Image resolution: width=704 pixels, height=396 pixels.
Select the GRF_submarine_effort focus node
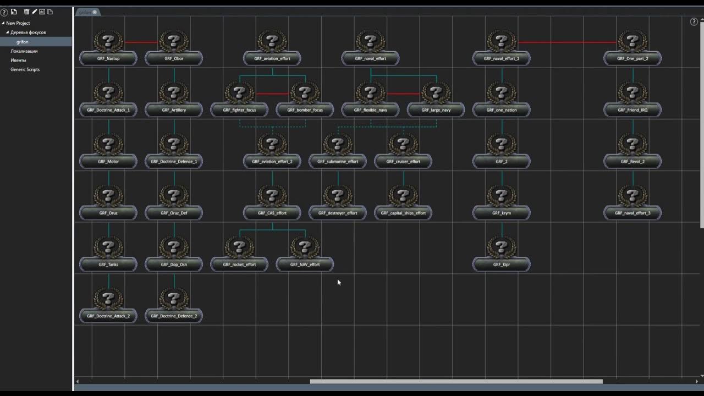[338, 151]
